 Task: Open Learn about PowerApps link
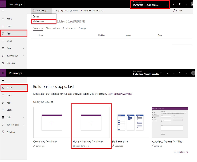pos(120,94)
